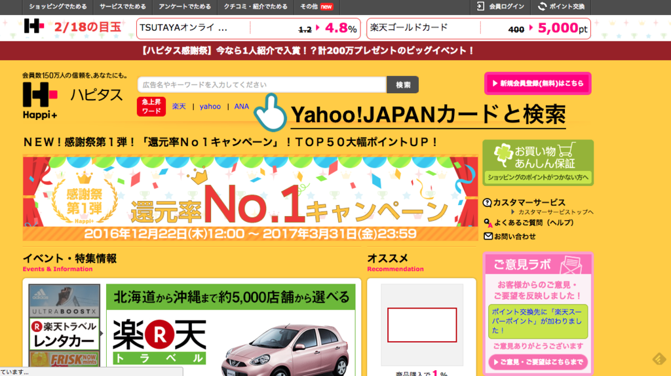Open the お問い合わせ link
The image size is (671, 376).
coord(515,236)
